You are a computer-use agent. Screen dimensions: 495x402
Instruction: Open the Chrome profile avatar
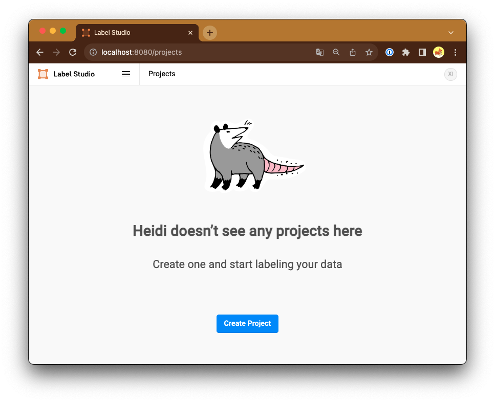439,52
